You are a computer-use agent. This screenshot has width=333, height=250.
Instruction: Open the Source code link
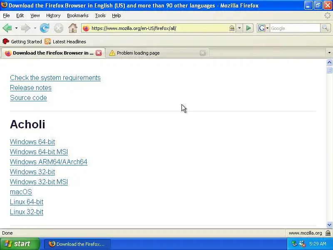pos(28,98)
